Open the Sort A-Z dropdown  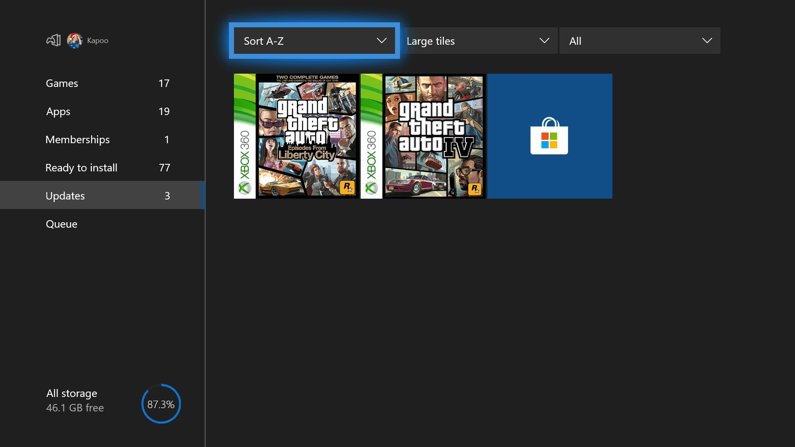tap(314, 41)
